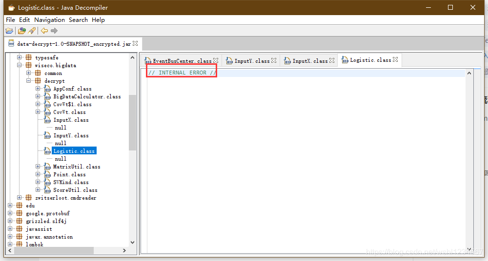Open the Help menu
The height and width of the screenshot is (261, 488).
pos(99,20)
